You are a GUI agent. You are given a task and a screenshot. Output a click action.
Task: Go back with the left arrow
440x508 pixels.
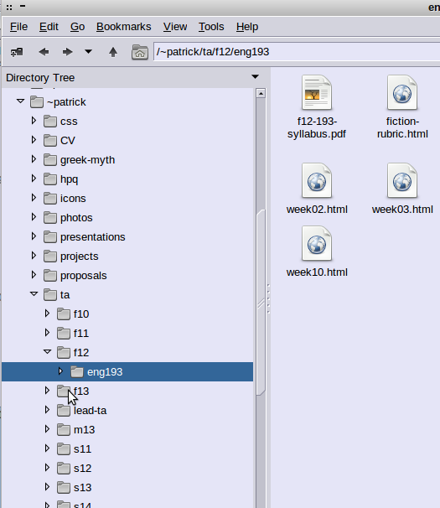click(44, 52)
